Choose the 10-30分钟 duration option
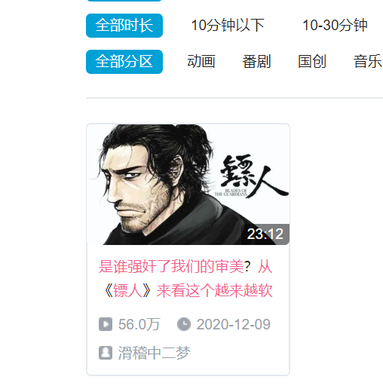Image resolution: width=383 pixels, height=392 pixels. [x=335, y=26]
